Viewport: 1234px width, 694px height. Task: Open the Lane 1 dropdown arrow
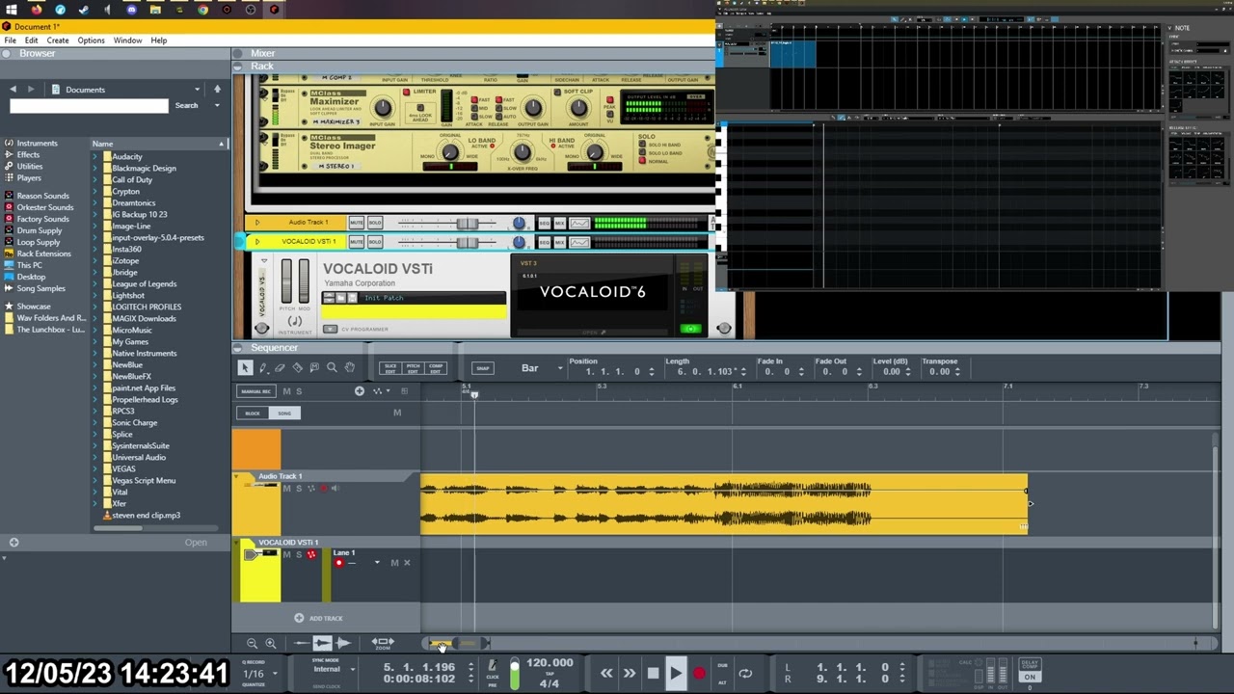click(377, 563)
